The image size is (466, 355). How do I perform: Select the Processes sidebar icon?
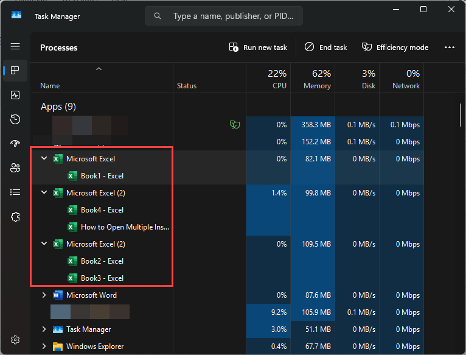click(15, 71)
